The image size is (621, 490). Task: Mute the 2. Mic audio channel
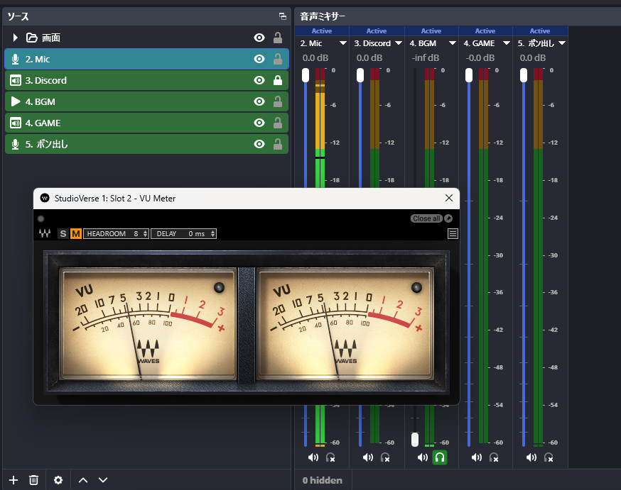[x=313, y=457]
